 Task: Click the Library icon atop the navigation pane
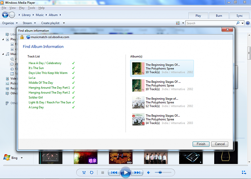7,34
